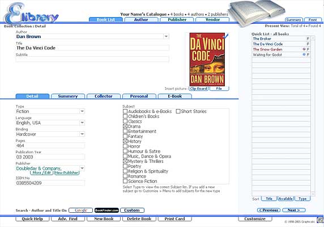The width and height of the screenshot is (324, 227).
Task: Open the Summery sub-tab below cover
Action: coord(68,96)
